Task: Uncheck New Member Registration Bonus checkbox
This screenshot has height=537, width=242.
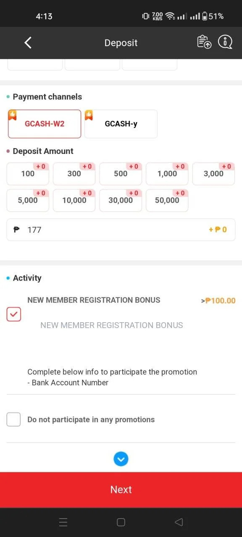Action: tap(14, 314)
